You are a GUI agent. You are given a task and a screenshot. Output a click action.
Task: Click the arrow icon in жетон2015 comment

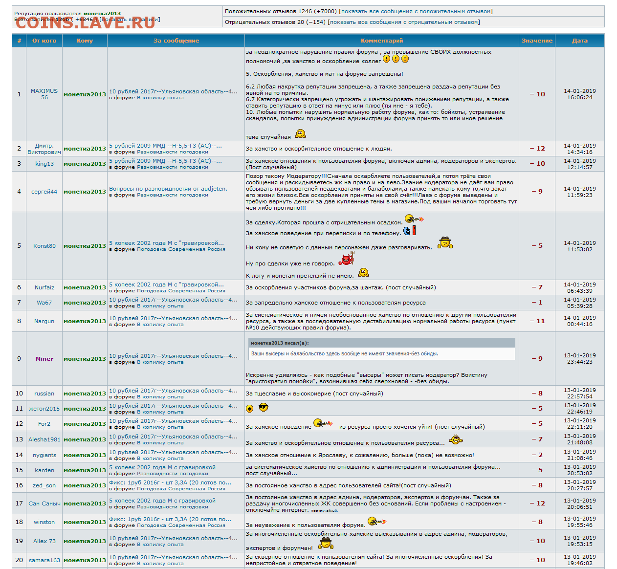[x=250, y=409]
